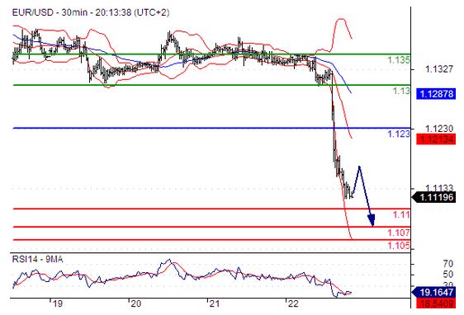Click the date label 21

(x=214, y=303)
